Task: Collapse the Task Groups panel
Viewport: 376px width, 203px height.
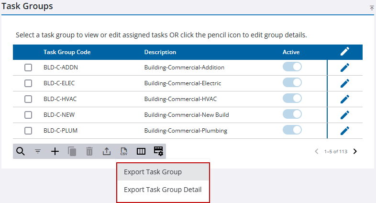Action: coord(372,8)
